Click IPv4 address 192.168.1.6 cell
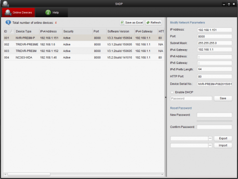This screenshot has width=238, height=179. [x=48, y=44]
